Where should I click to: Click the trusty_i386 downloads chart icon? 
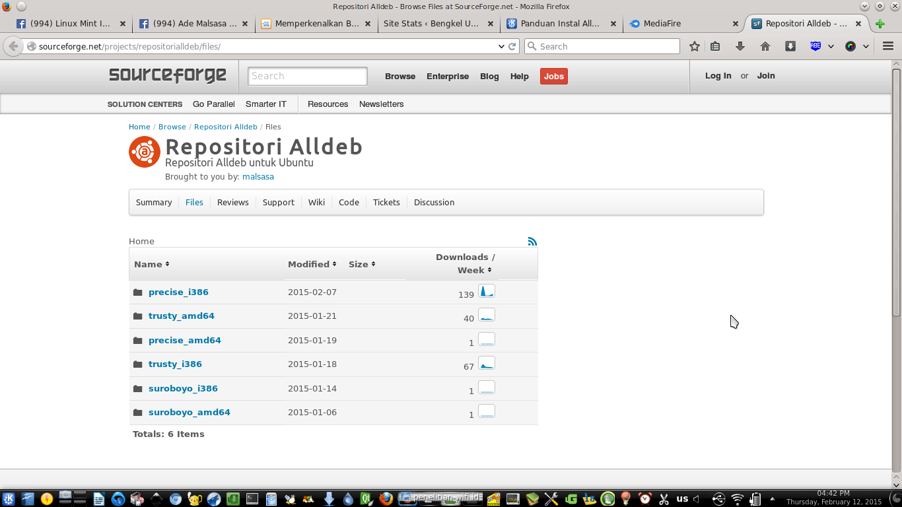[487, 363]
